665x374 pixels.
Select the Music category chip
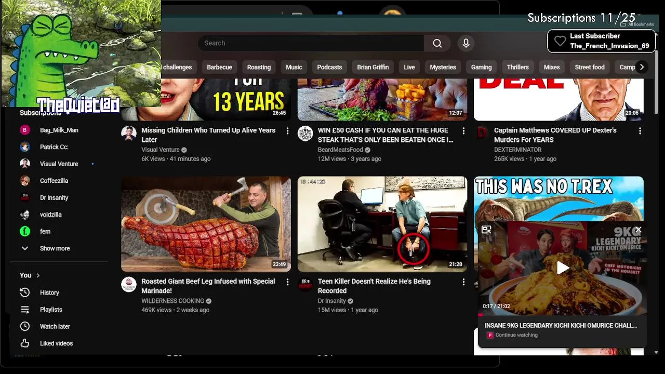click(294, 67)
